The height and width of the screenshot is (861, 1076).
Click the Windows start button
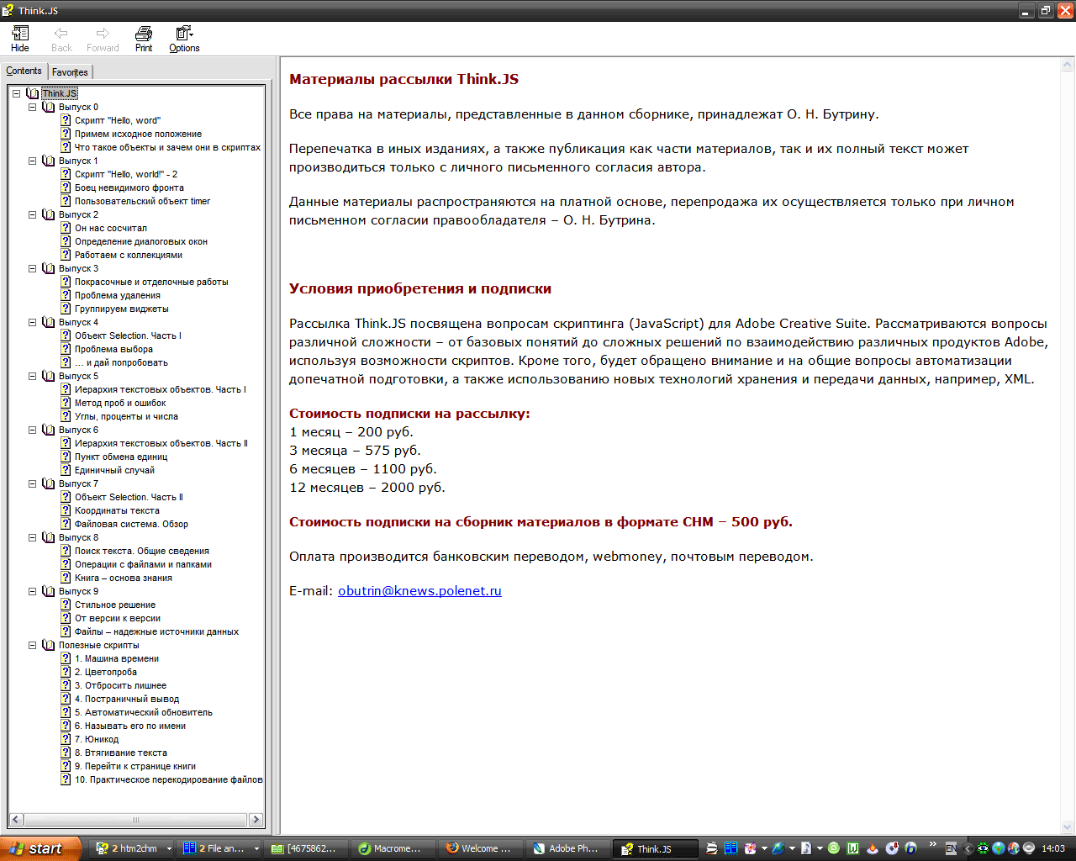pos(40,848)
